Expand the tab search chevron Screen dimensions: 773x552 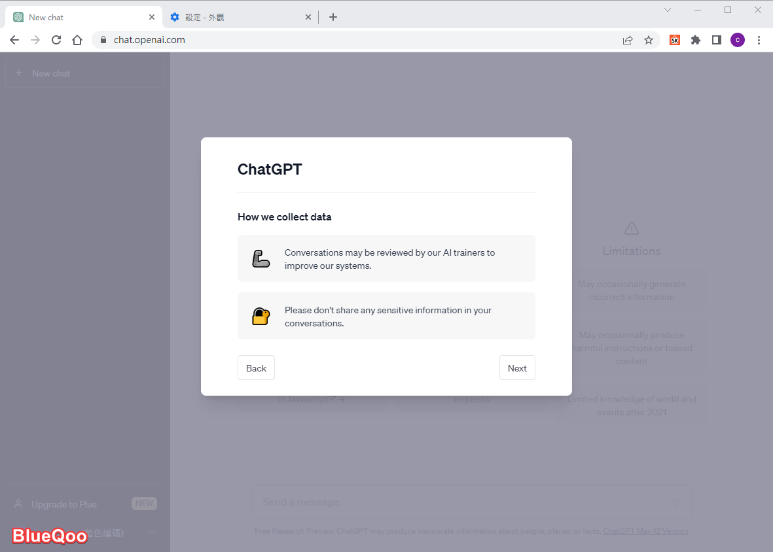pyautogui.click(x=668, y=10)
